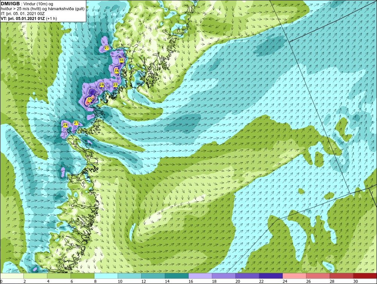This screenshot has width=377, height=284.
Task: Select the 12–14 m/s teal legend swatch
Action: tap(153, 276)
